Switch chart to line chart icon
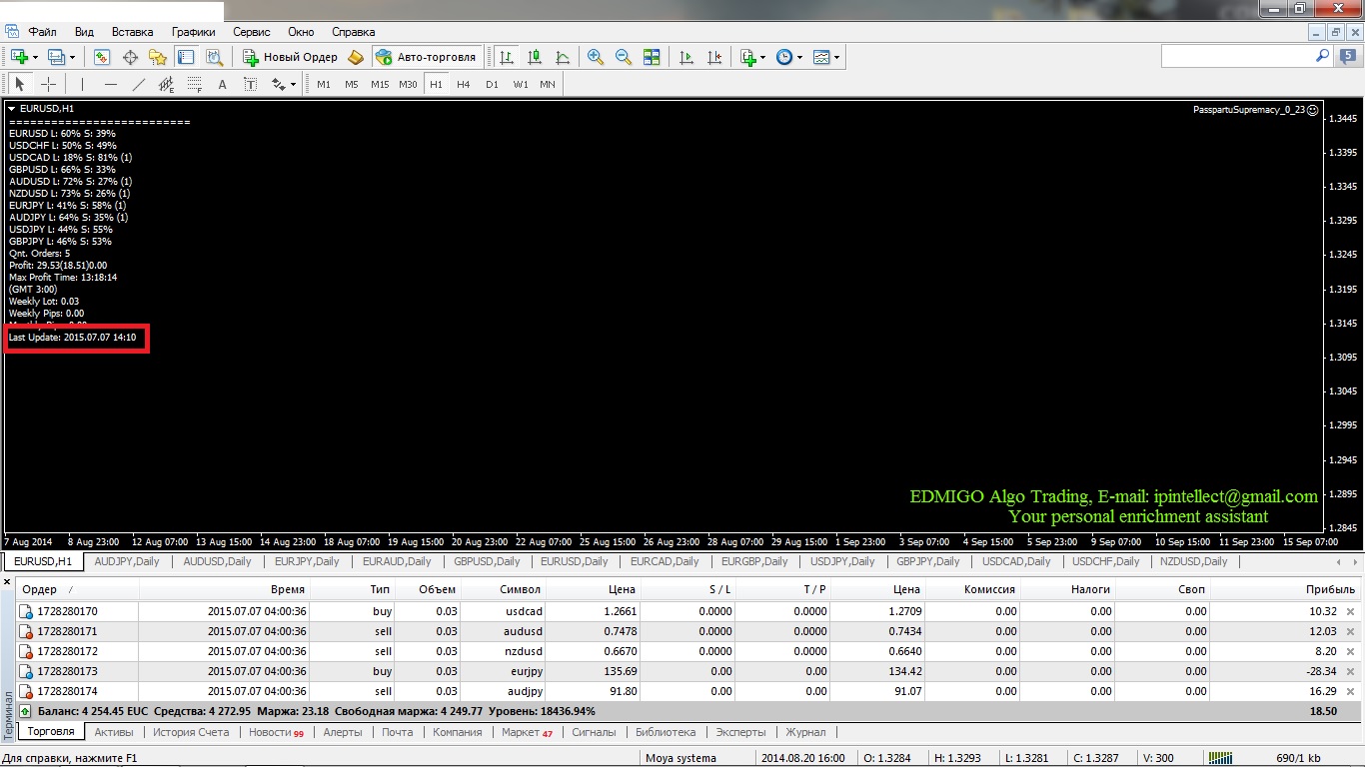1365x767 pixels. click(x=563, y=57)
